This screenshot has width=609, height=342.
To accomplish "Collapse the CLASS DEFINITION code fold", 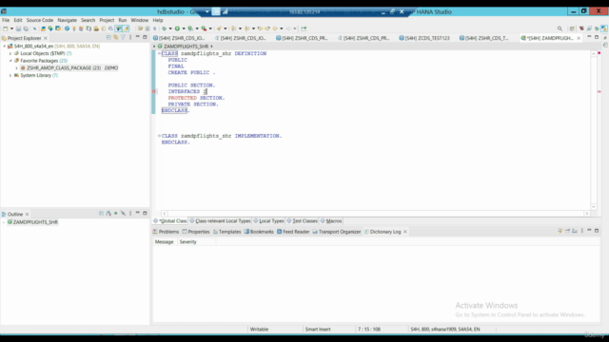I will pos(159,53).
